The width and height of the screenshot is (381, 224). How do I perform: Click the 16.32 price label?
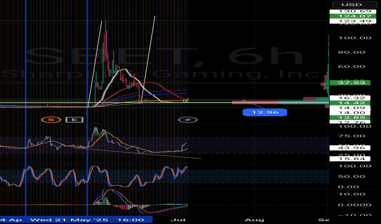pyautogui.click(x=350, y=98)
